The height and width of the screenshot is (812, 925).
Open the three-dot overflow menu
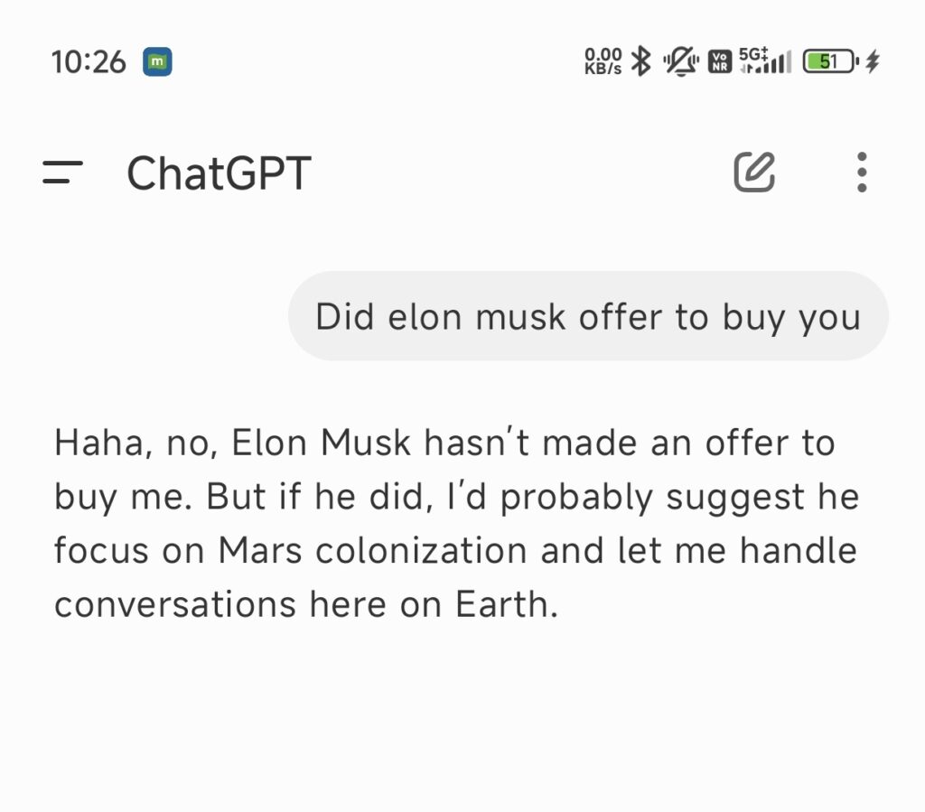(862, 173)
